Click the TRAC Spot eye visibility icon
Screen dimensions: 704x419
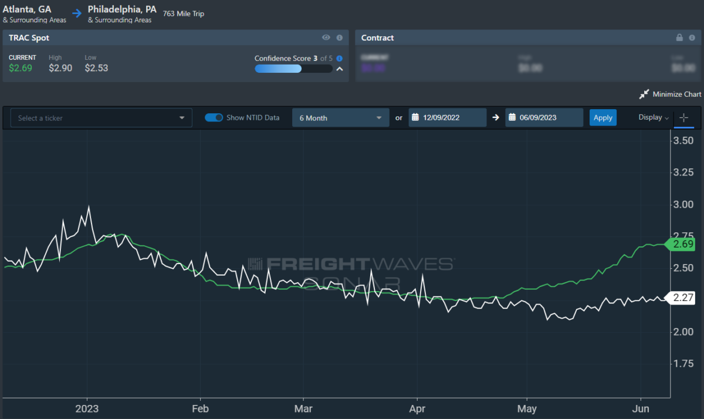327,38
